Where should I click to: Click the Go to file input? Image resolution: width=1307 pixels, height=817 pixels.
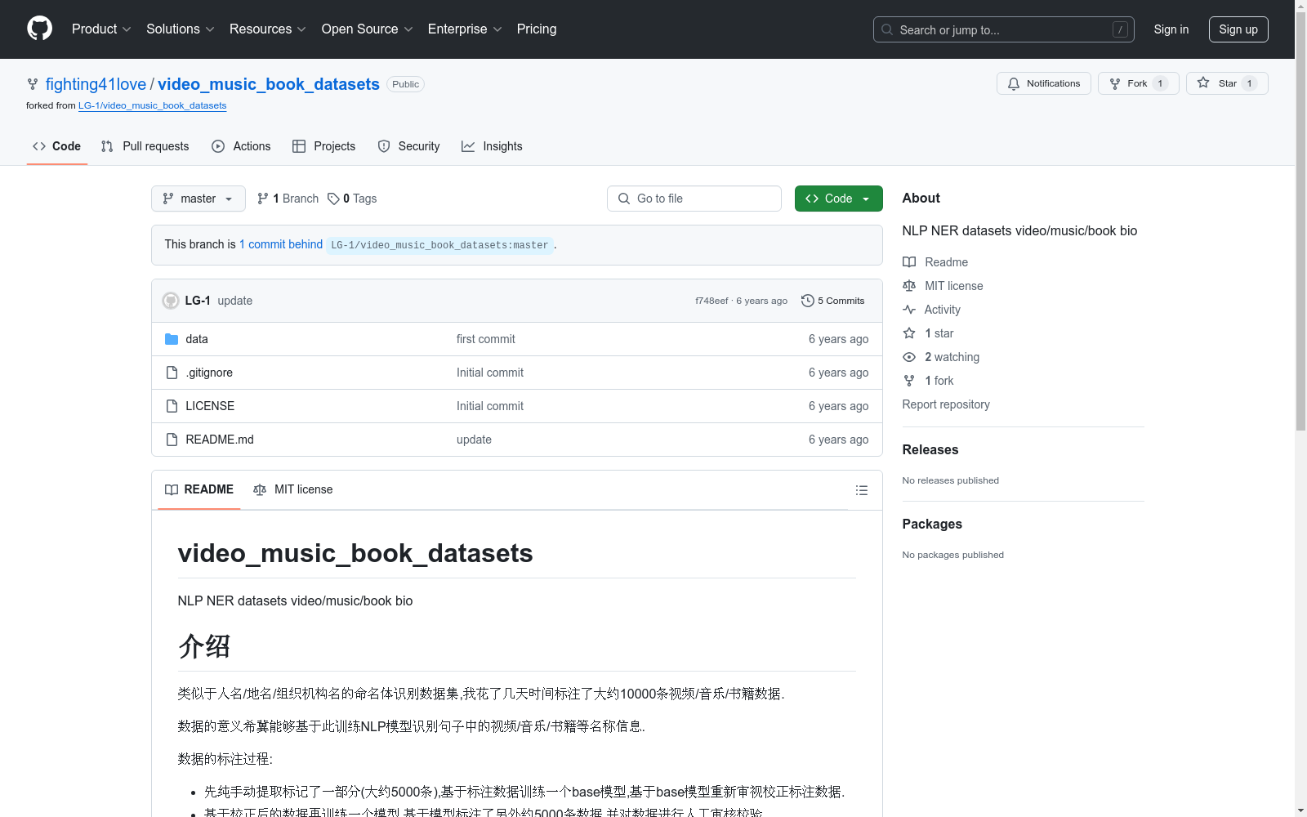pyautogui.click(x=694, y=199)
